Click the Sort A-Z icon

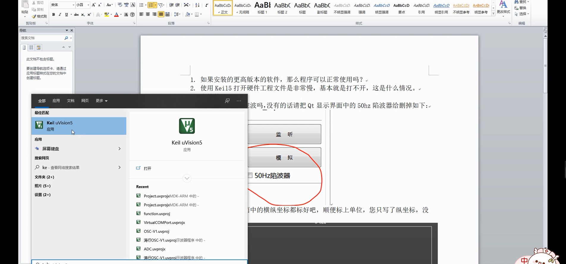coord(197,5)
